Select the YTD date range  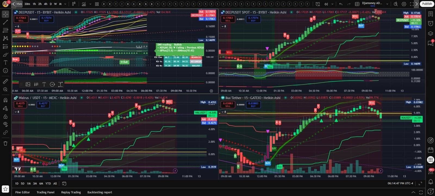48,184
